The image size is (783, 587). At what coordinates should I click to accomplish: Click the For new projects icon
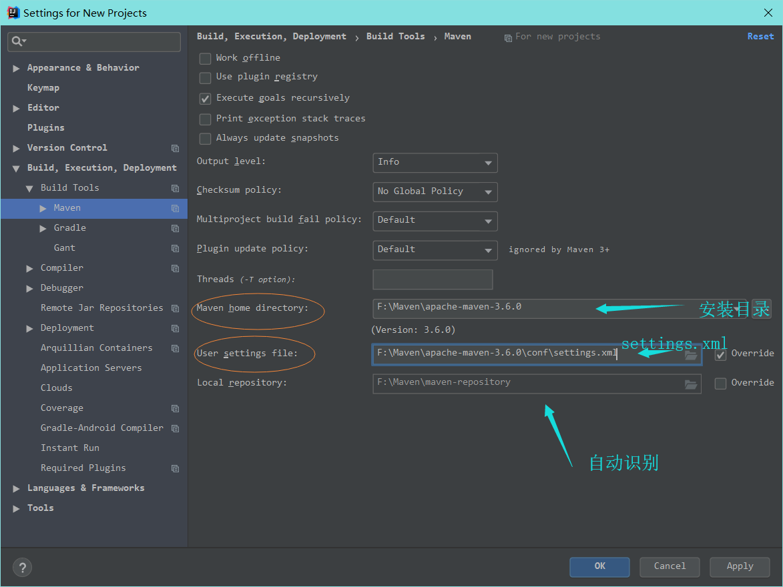(508, 38)
